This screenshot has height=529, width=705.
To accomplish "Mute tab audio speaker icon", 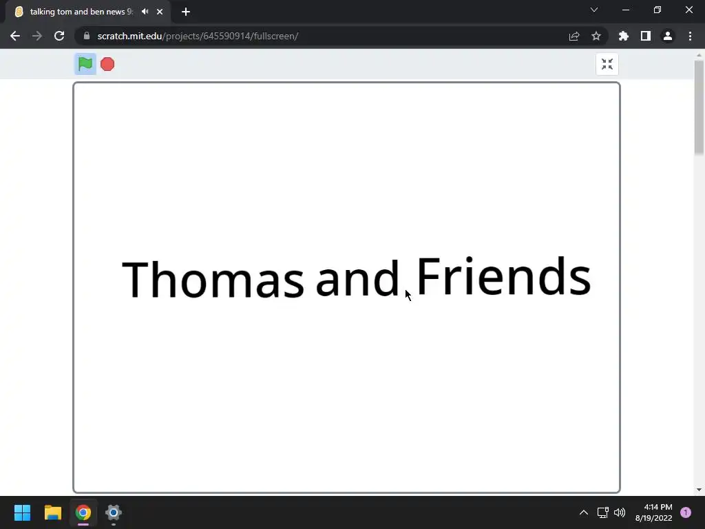I will click(x=145, y=12).
